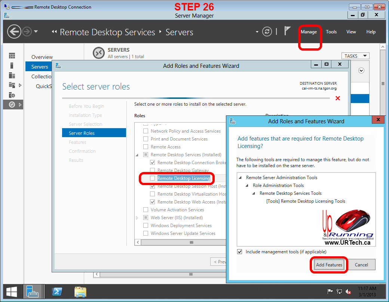The width and height of the screenshot is (389, 302).
Task: Select Remote Desktop Services sidebar icon
Action: 12,105
